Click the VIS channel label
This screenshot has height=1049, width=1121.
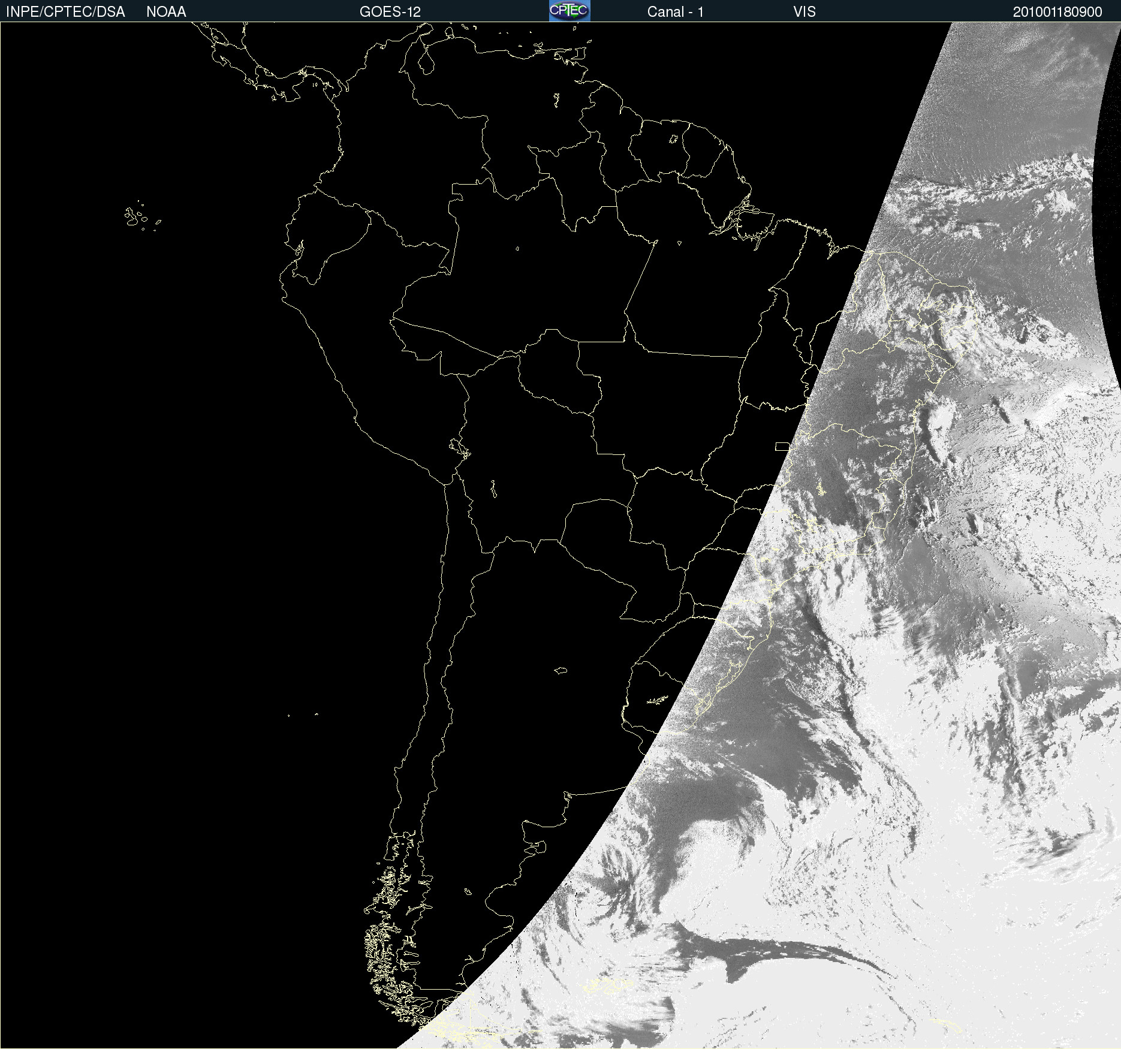click(x=804, y=12)
